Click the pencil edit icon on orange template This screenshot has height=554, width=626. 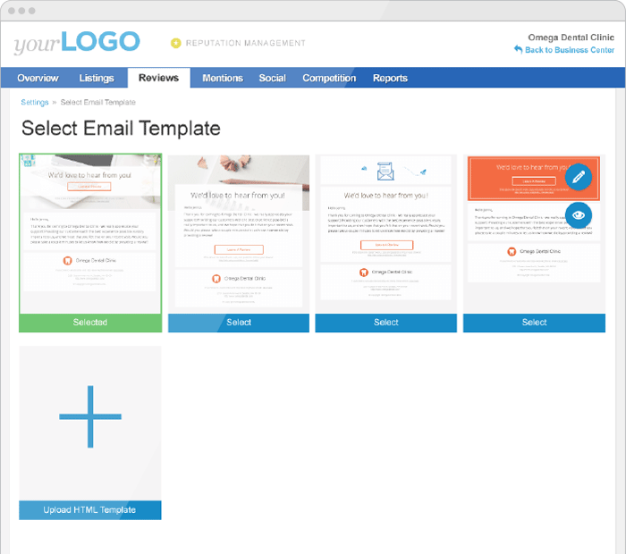coord(578,177)
